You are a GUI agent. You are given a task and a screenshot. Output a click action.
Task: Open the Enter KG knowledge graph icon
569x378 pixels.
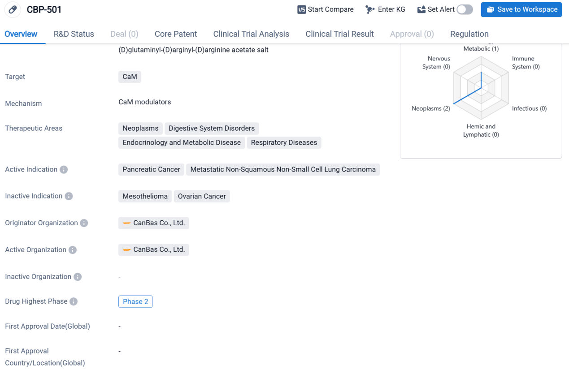pyautogui.click(x=370, y=9)
